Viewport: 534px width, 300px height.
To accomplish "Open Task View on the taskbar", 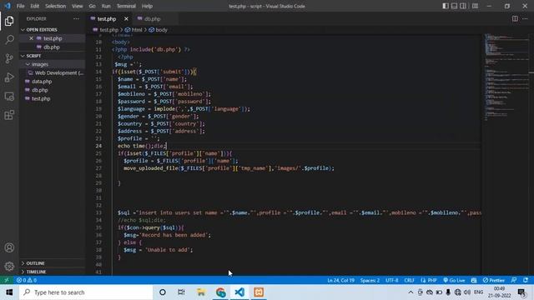I will [x=181, y=292].
